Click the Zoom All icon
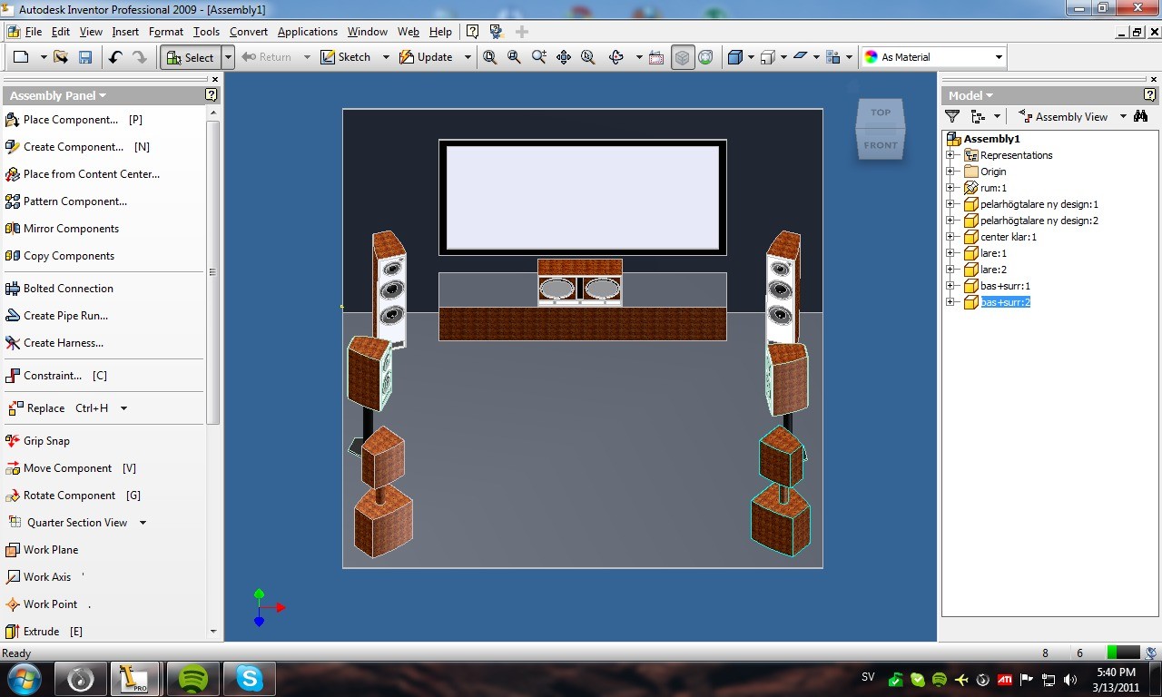The width and height of the screenshot is (1162, 697). (x=490, y=57)
